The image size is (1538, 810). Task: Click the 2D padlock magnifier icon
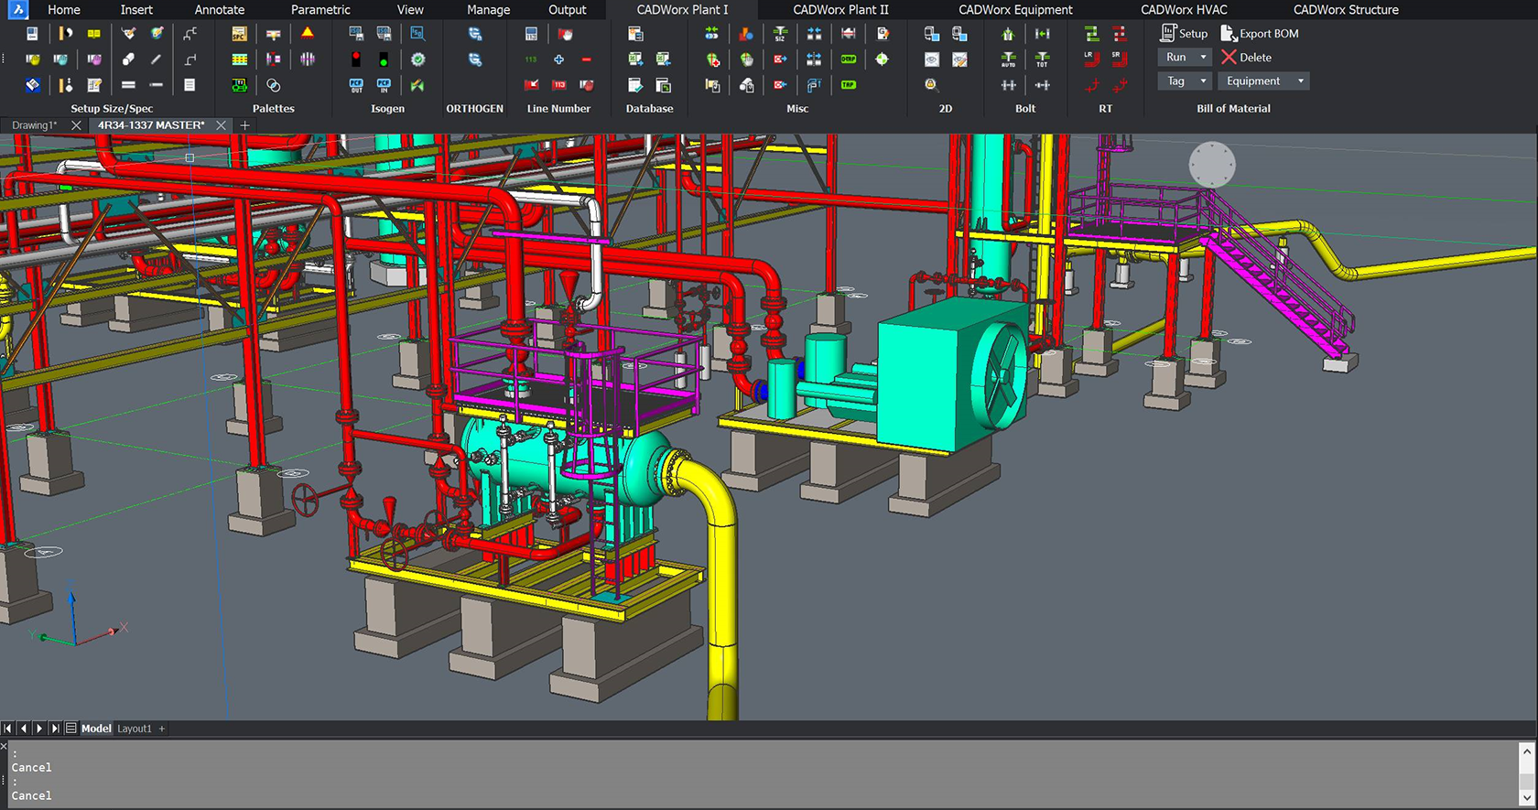tap(931, 85)
